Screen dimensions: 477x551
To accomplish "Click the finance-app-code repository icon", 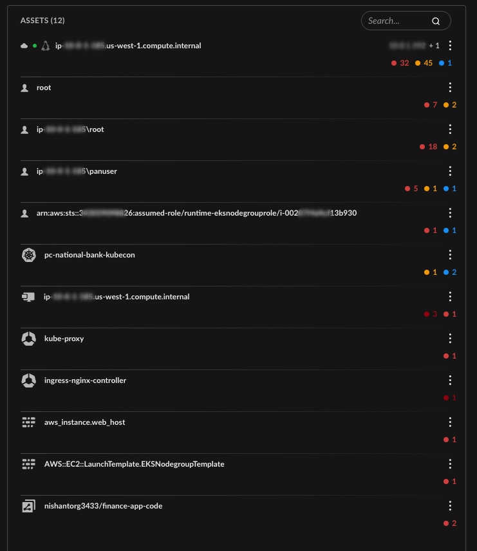I will click(x=28, y=506).
